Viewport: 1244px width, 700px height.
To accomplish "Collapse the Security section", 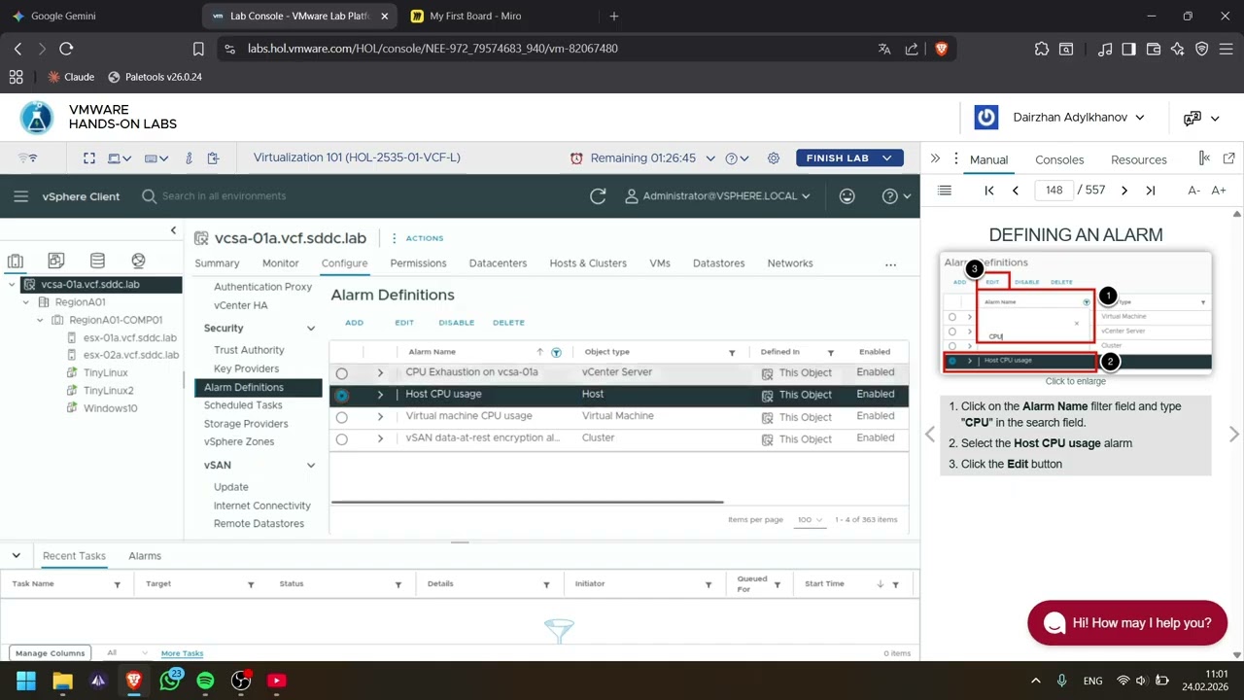I will [x=311, y=329].
